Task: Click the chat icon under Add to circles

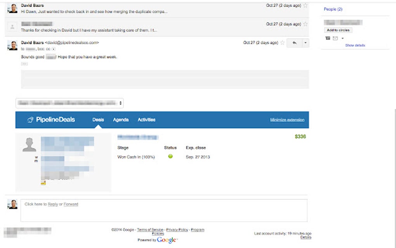Action: click(328, 38)
